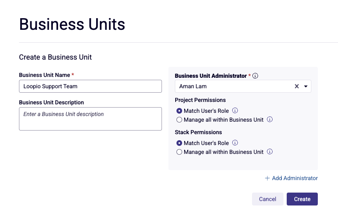Viewport: 338px width, 222px height.
Task: Focus the Business Unit Description text area
Action: click(x=90, y=119)
